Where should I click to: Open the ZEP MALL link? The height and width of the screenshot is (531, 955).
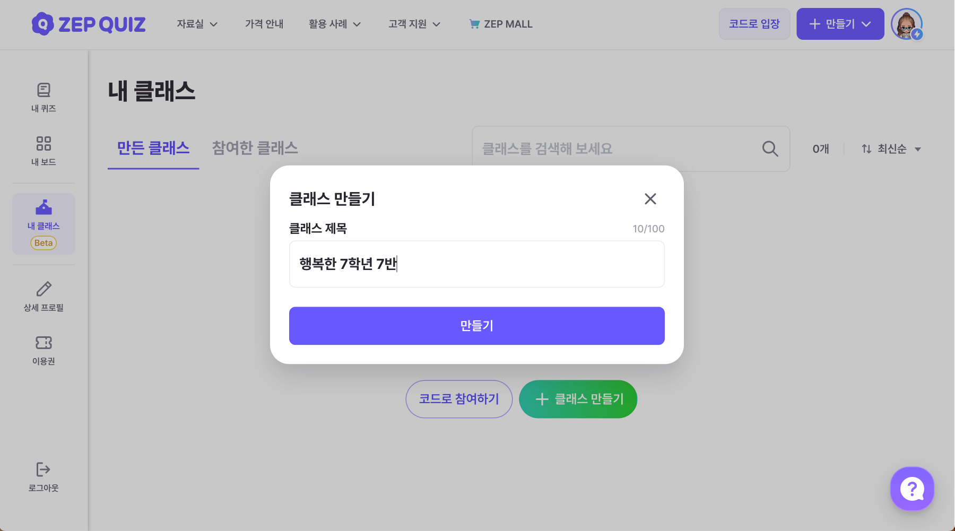click(501, 24)
